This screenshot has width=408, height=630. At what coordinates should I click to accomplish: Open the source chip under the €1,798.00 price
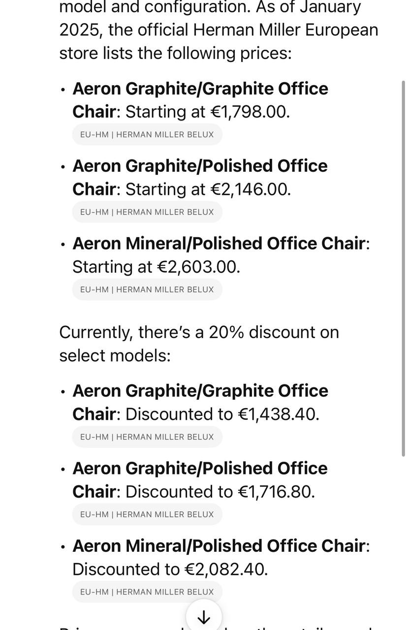pyautogui.click(x=147, y=134)
